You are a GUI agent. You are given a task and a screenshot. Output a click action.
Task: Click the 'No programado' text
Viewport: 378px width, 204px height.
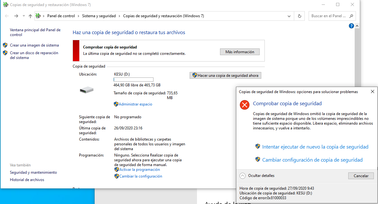coord(128,117)
